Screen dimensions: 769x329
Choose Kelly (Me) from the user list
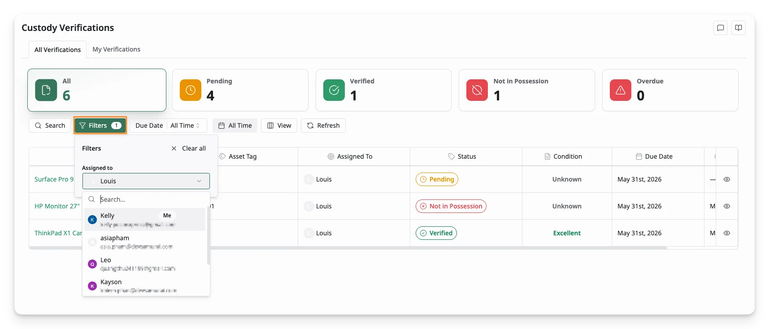(x=145, y=220)
